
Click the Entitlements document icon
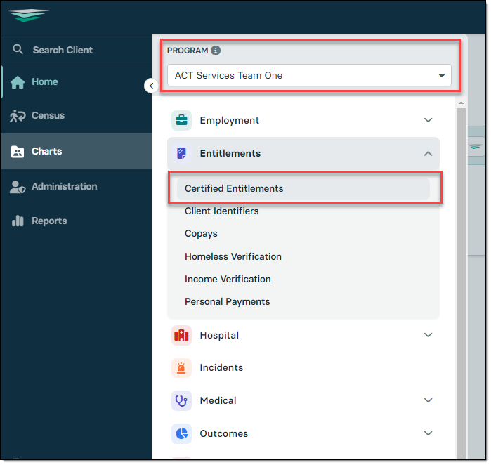(x=182, y=153)
